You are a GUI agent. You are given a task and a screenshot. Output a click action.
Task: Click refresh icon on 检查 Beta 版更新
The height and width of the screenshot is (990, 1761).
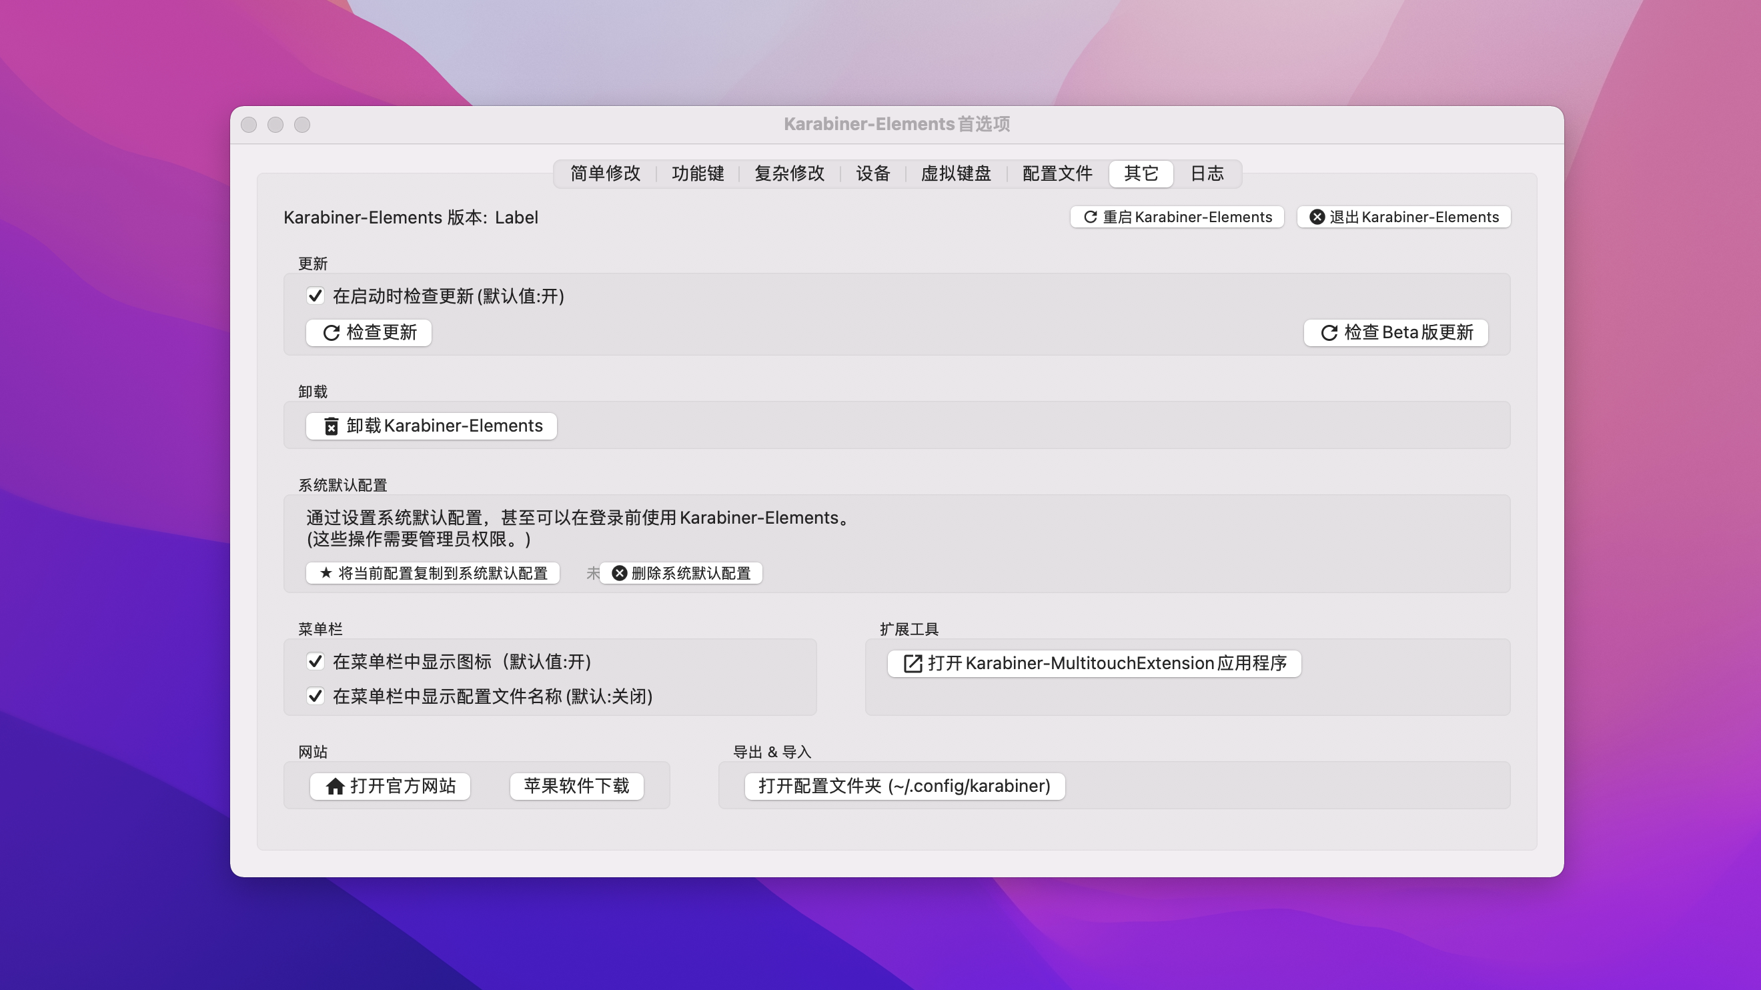(1329, 333)
